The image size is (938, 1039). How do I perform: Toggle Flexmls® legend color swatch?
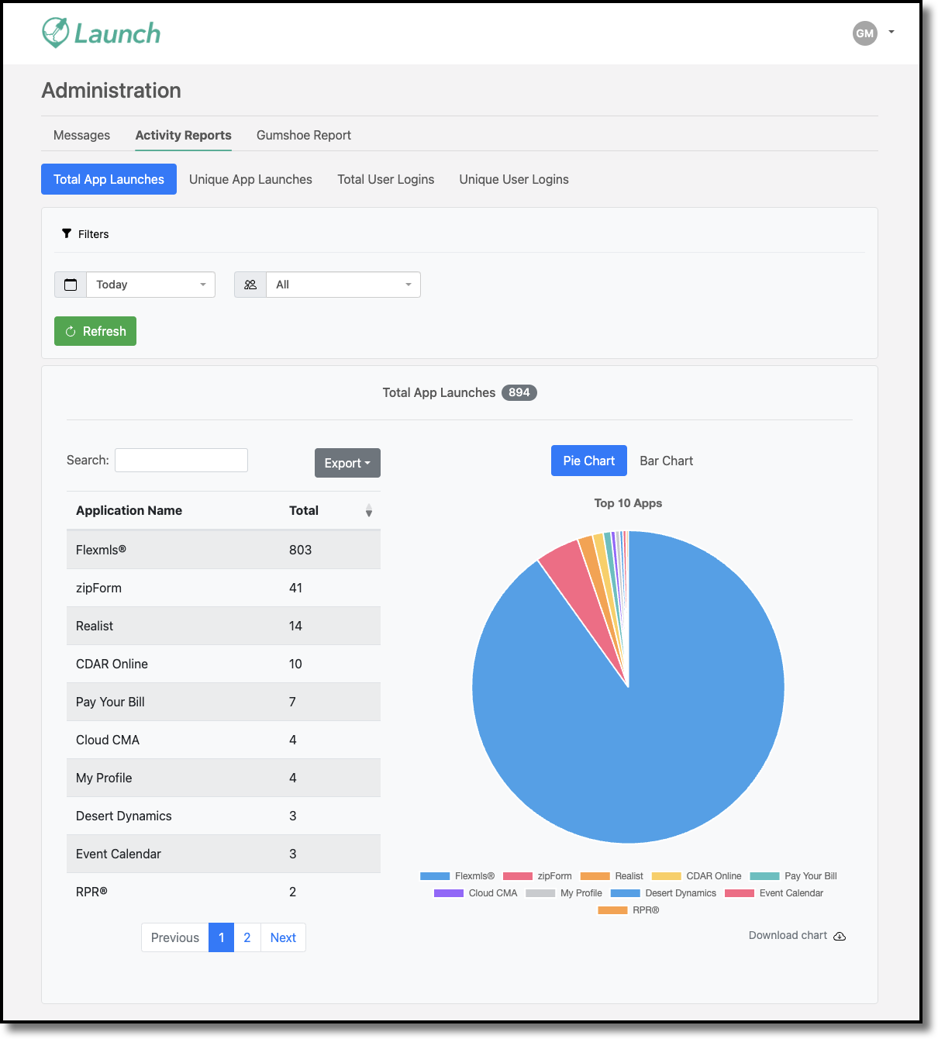click(435, 876)
